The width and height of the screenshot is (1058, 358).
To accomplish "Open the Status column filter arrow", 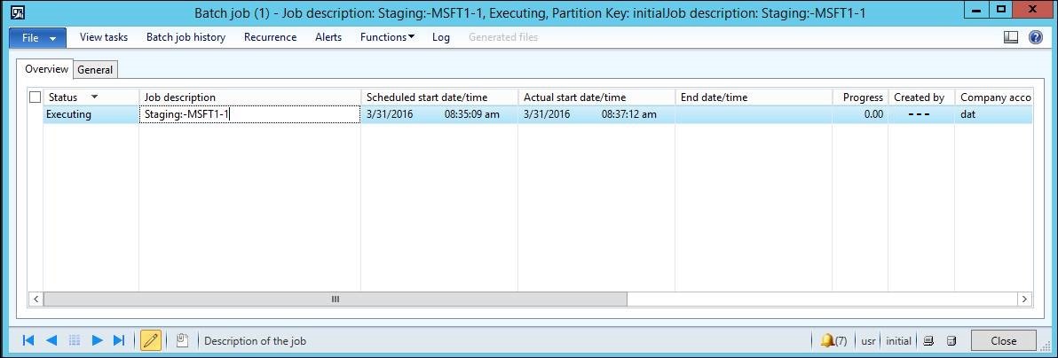I will 95,97.
